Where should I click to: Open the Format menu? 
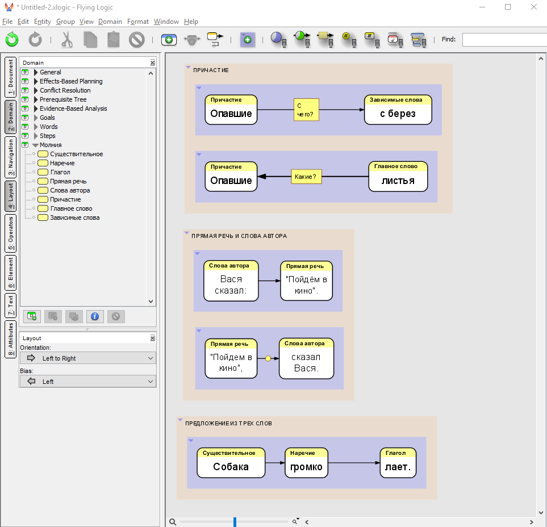pos(138,22)
